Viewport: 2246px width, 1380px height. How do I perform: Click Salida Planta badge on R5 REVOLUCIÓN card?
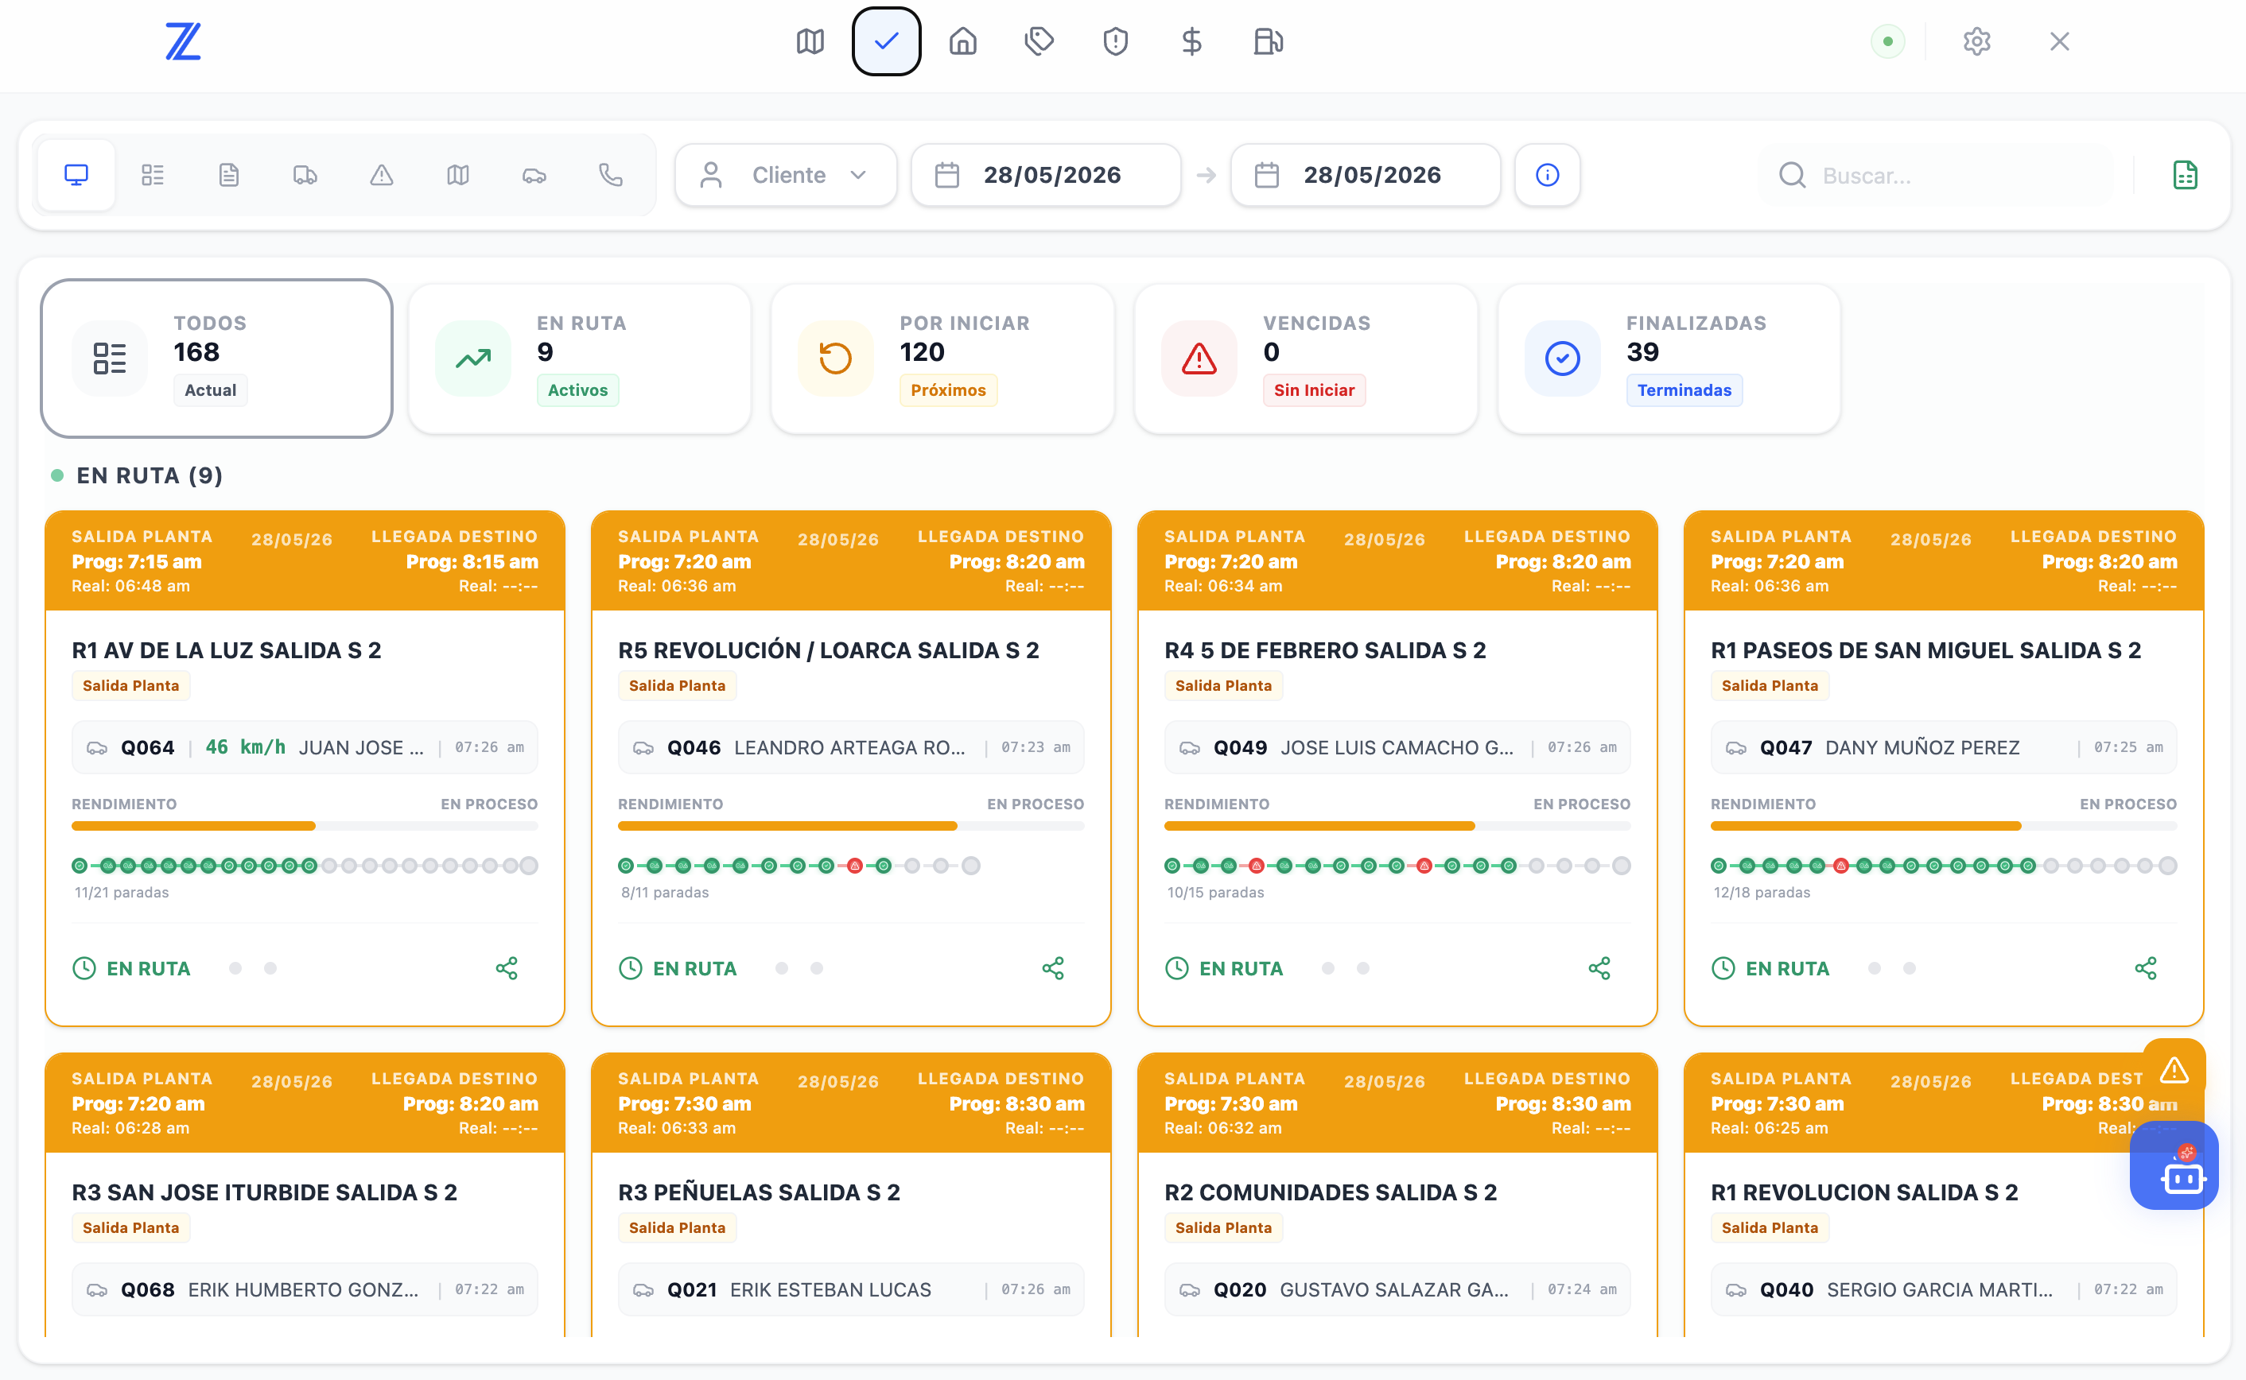coord(678,686)
